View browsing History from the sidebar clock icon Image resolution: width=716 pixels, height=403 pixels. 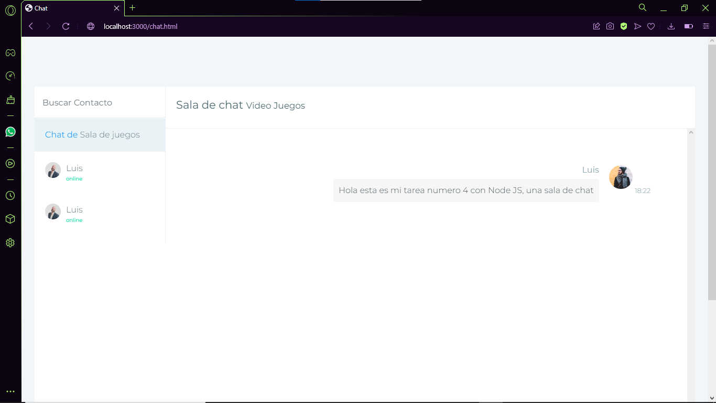coord(10,196)
